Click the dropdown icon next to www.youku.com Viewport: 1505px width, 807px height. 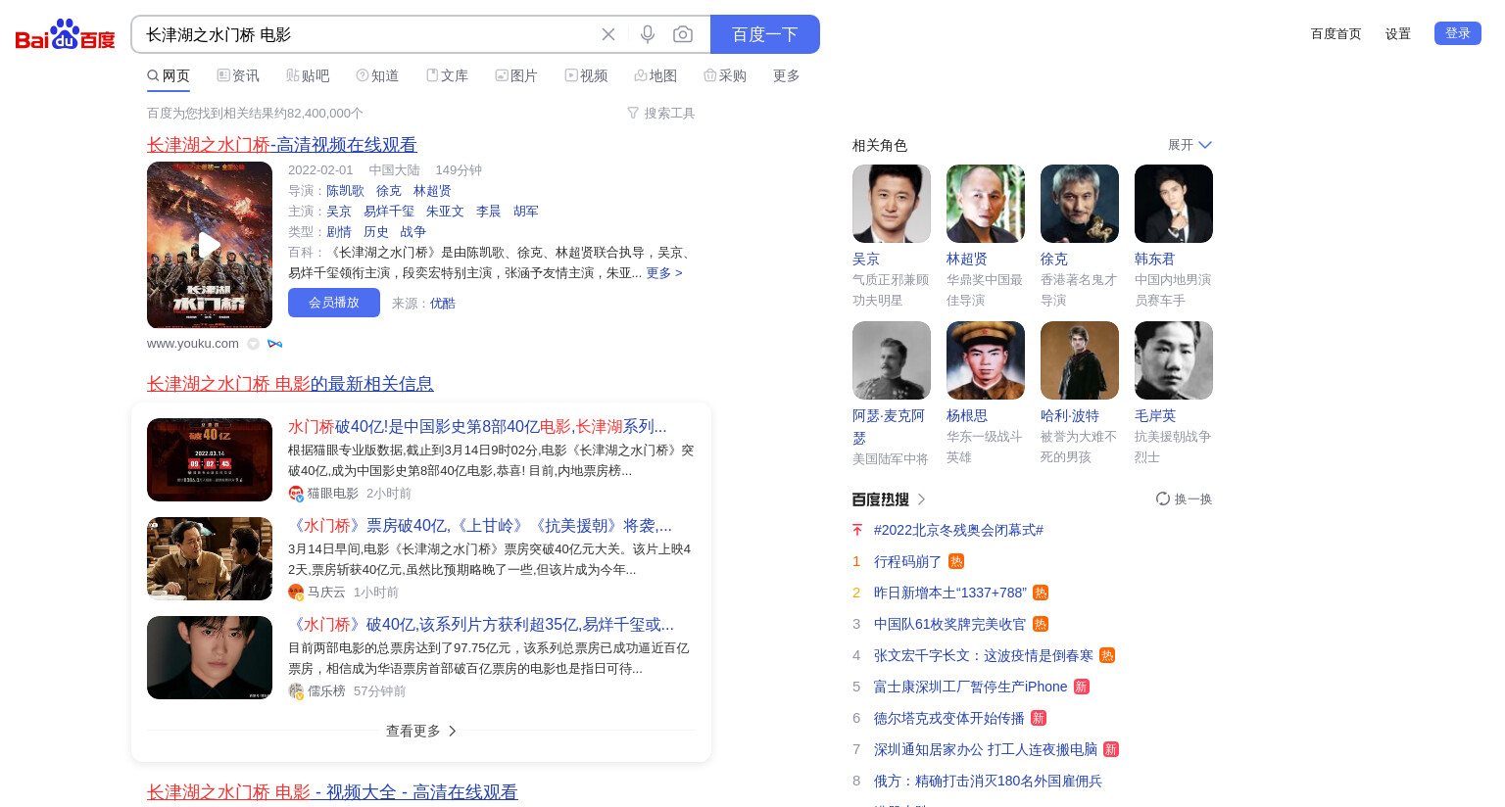pyautogui.click(x=254, y=344)
